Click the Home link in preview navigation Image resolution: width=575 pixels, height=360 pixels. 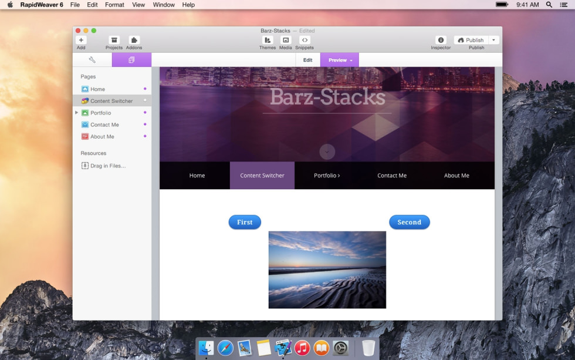(197, 176)
